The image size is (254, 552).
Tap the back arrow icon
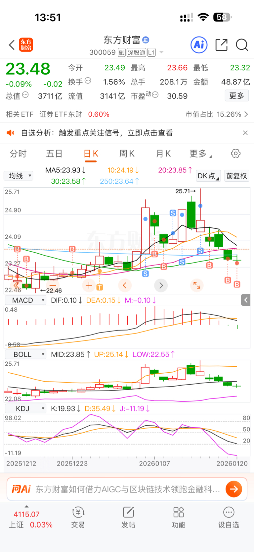tap(12, 45)
